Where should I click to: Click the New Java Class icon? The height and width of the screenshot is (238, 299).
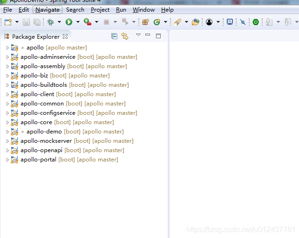click(x=157, y=22)
